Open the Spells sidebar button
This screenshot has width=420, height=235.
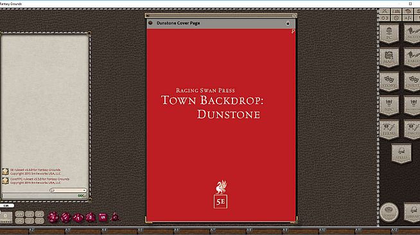(x=401, y=153)
